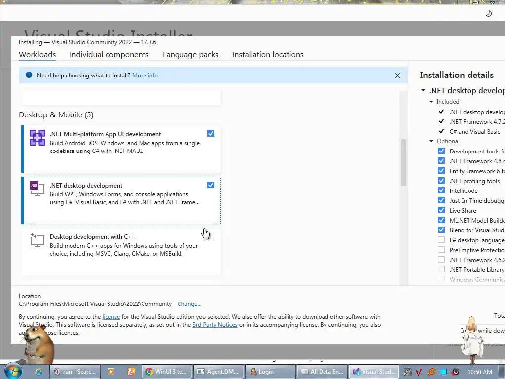Click the first system tray icon
Viewport: 505px width, 379px height.
click(x=407, y=372)
